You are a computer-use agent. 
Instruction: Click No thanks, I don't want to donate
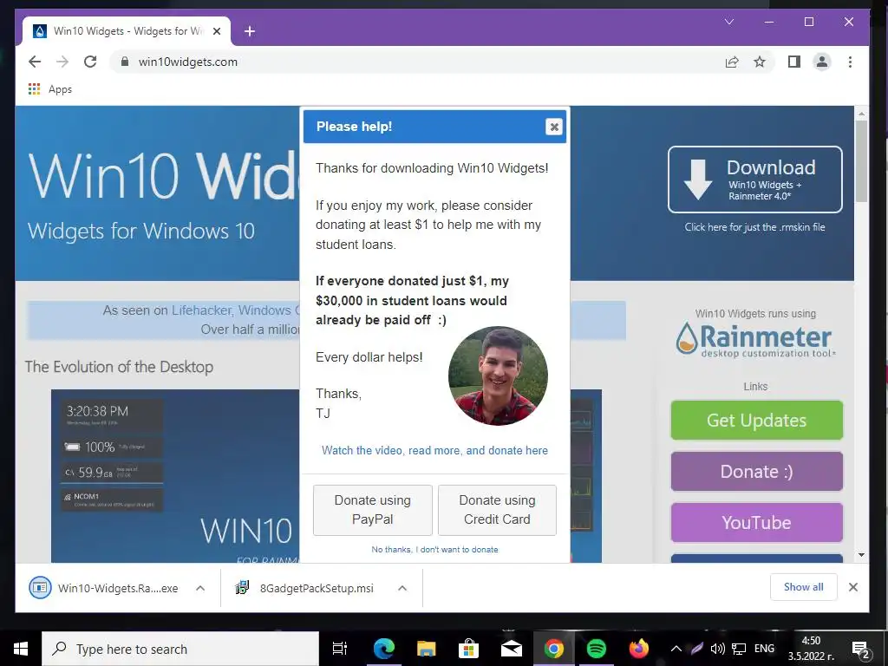[435, 549]
